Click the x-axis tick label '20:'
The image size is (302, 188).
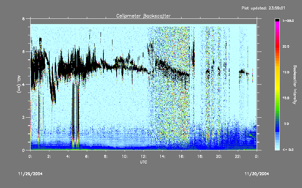tap(219, 156)
